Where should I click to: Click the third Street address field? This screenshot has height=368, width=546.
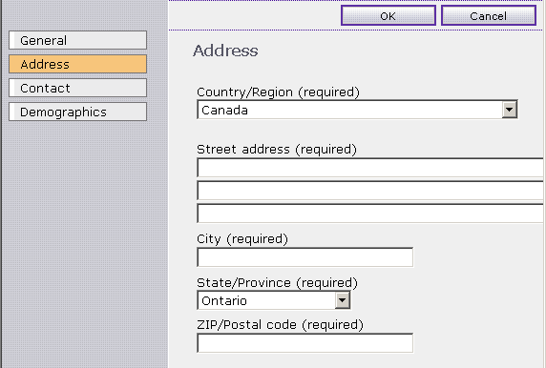tap(370, 214)
